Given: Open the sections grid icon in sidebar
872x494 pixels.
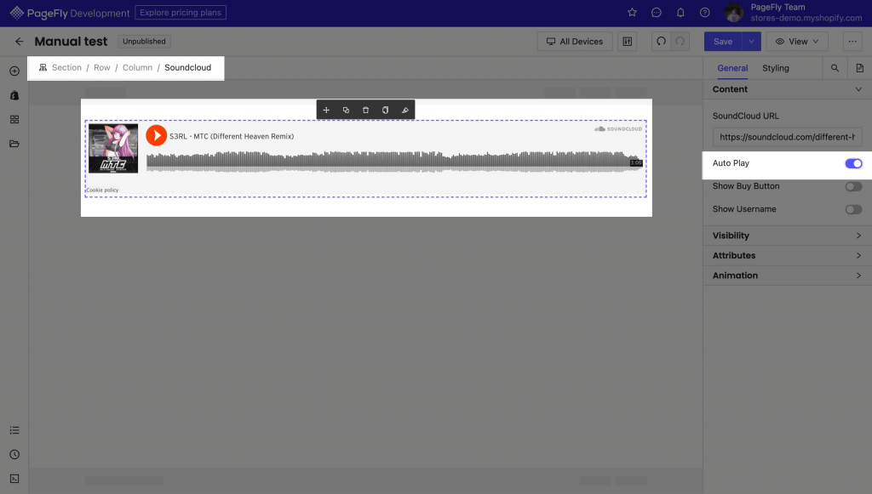Looking at the screenshot, I should 14,119.
